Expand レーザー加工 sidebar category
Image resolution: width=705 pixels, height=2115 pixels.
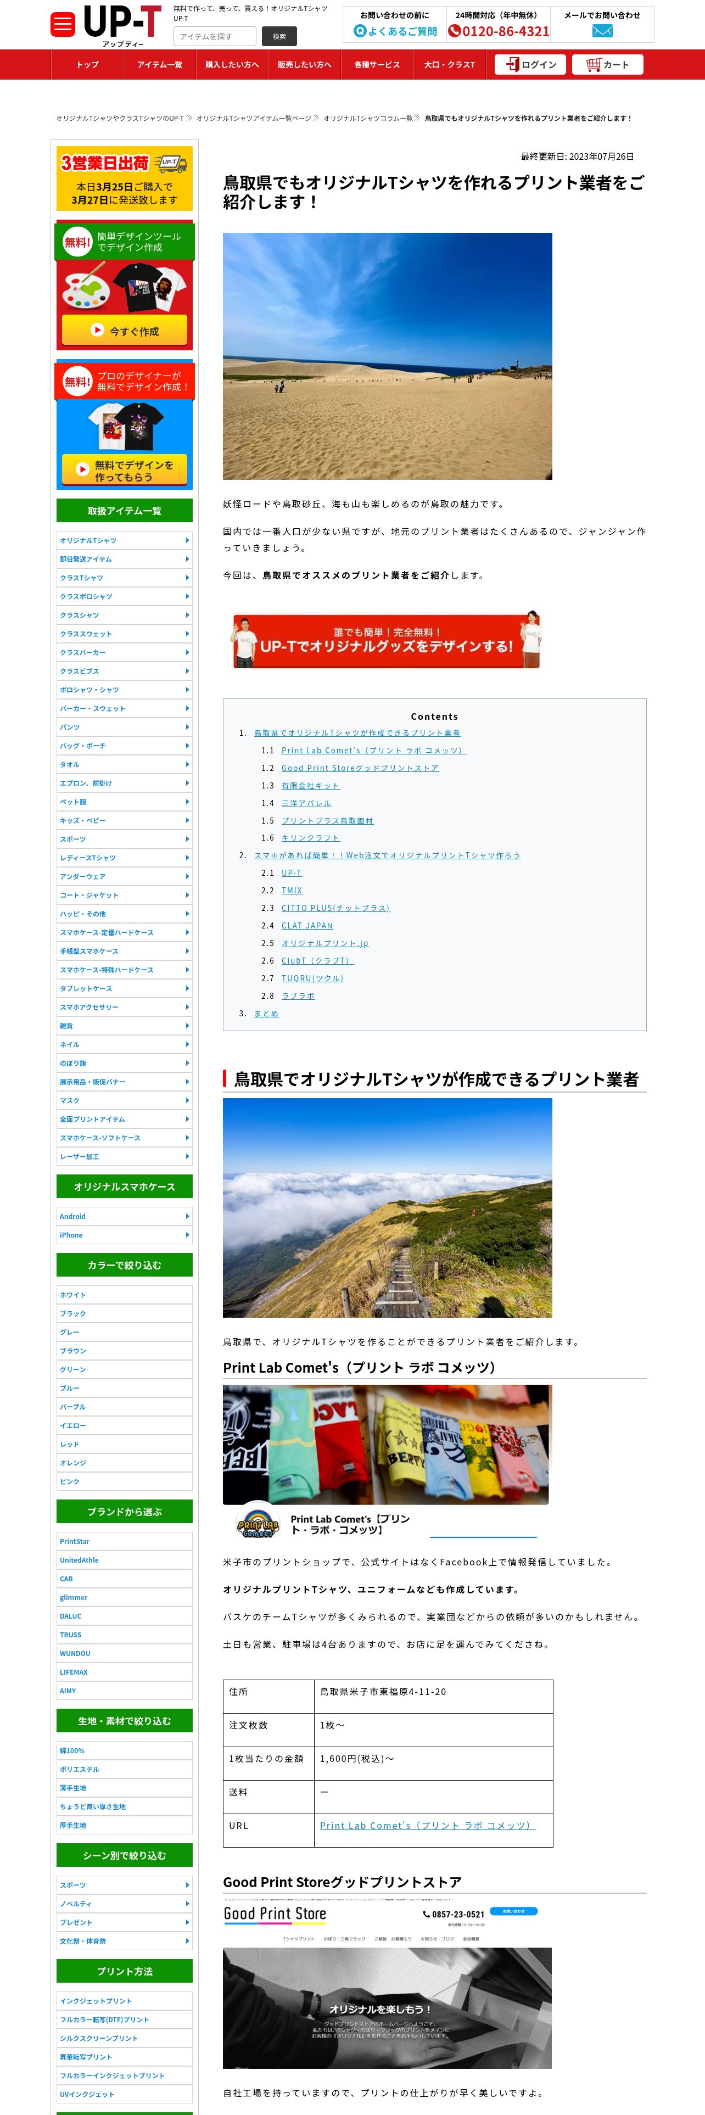(x=125, y=1156)
